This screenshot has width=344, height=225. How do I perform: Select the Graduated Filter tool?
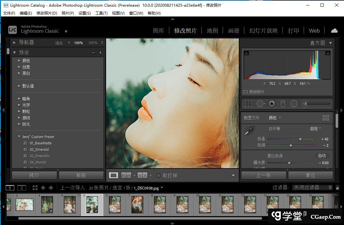coord(283,103)
